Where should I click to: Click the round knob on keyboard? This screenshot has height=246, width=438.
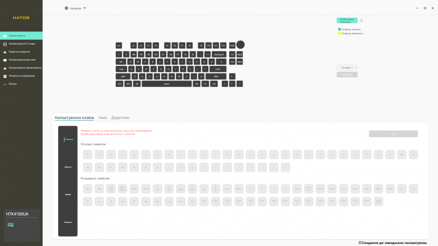coord(240,45)
